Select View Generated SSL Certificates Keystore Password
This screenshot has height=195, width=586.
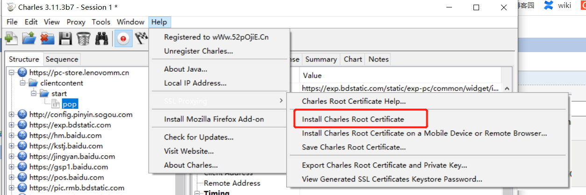392,179
